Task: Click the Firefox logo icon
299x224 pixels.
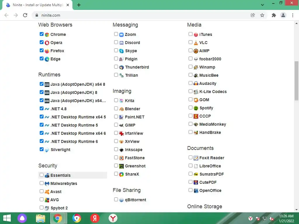Action: point(47,51)
